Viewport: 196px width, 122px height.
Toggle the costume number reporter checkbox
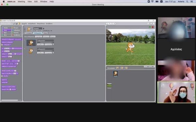pos(2,45)
